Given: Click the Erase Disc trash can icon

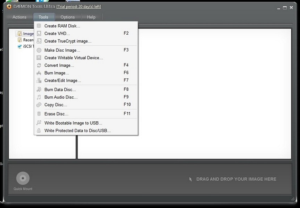Looking at the screenshot, I should 39,114.
